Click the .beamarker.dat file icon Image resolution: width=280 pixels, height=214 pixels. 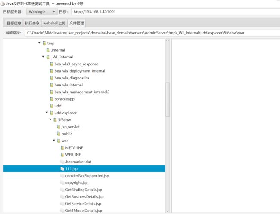62,162
